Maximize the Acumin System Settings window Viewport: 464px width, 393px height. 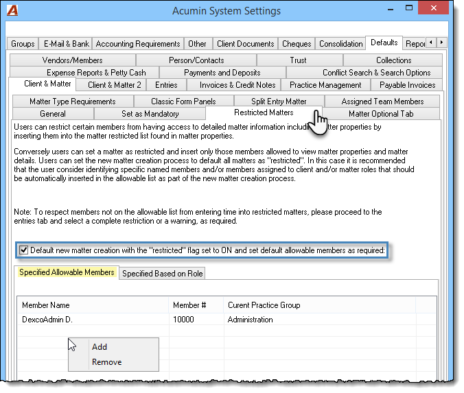408,8
